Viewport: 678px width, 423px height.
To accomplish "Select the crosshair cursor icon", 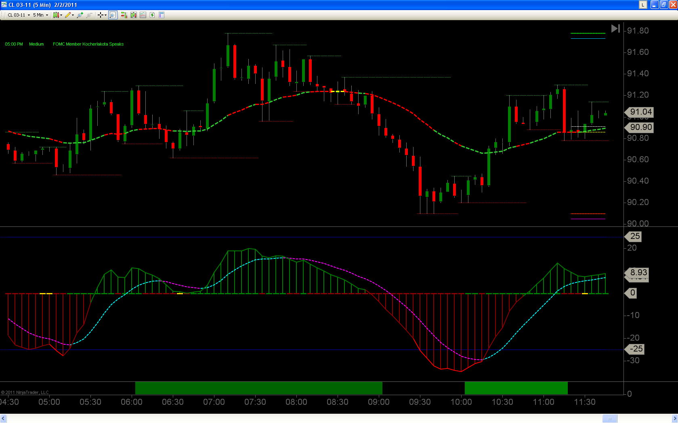I will pos(100,15).
